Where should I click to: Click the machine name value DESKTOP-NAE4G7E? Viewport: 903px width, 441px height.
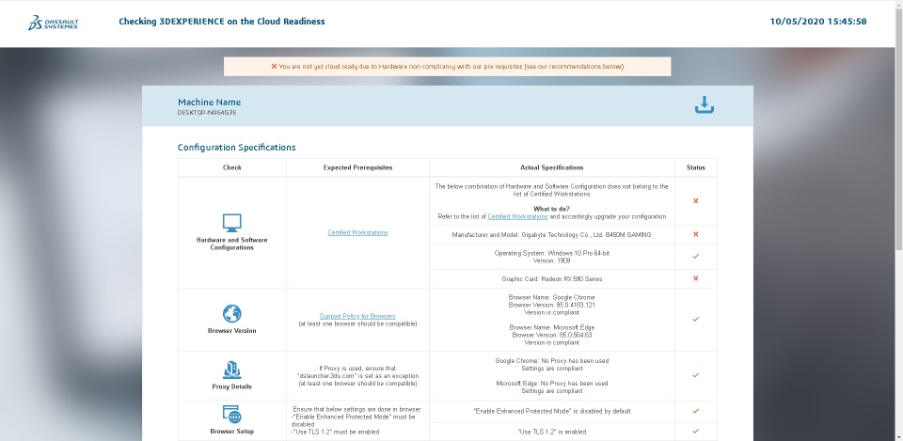(x=207, y=113)
